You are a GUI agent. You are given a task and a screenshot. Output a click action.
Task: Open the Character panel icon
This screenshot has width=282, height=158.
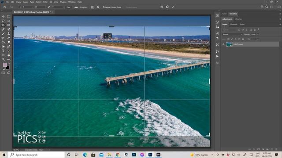pos(217,33)
